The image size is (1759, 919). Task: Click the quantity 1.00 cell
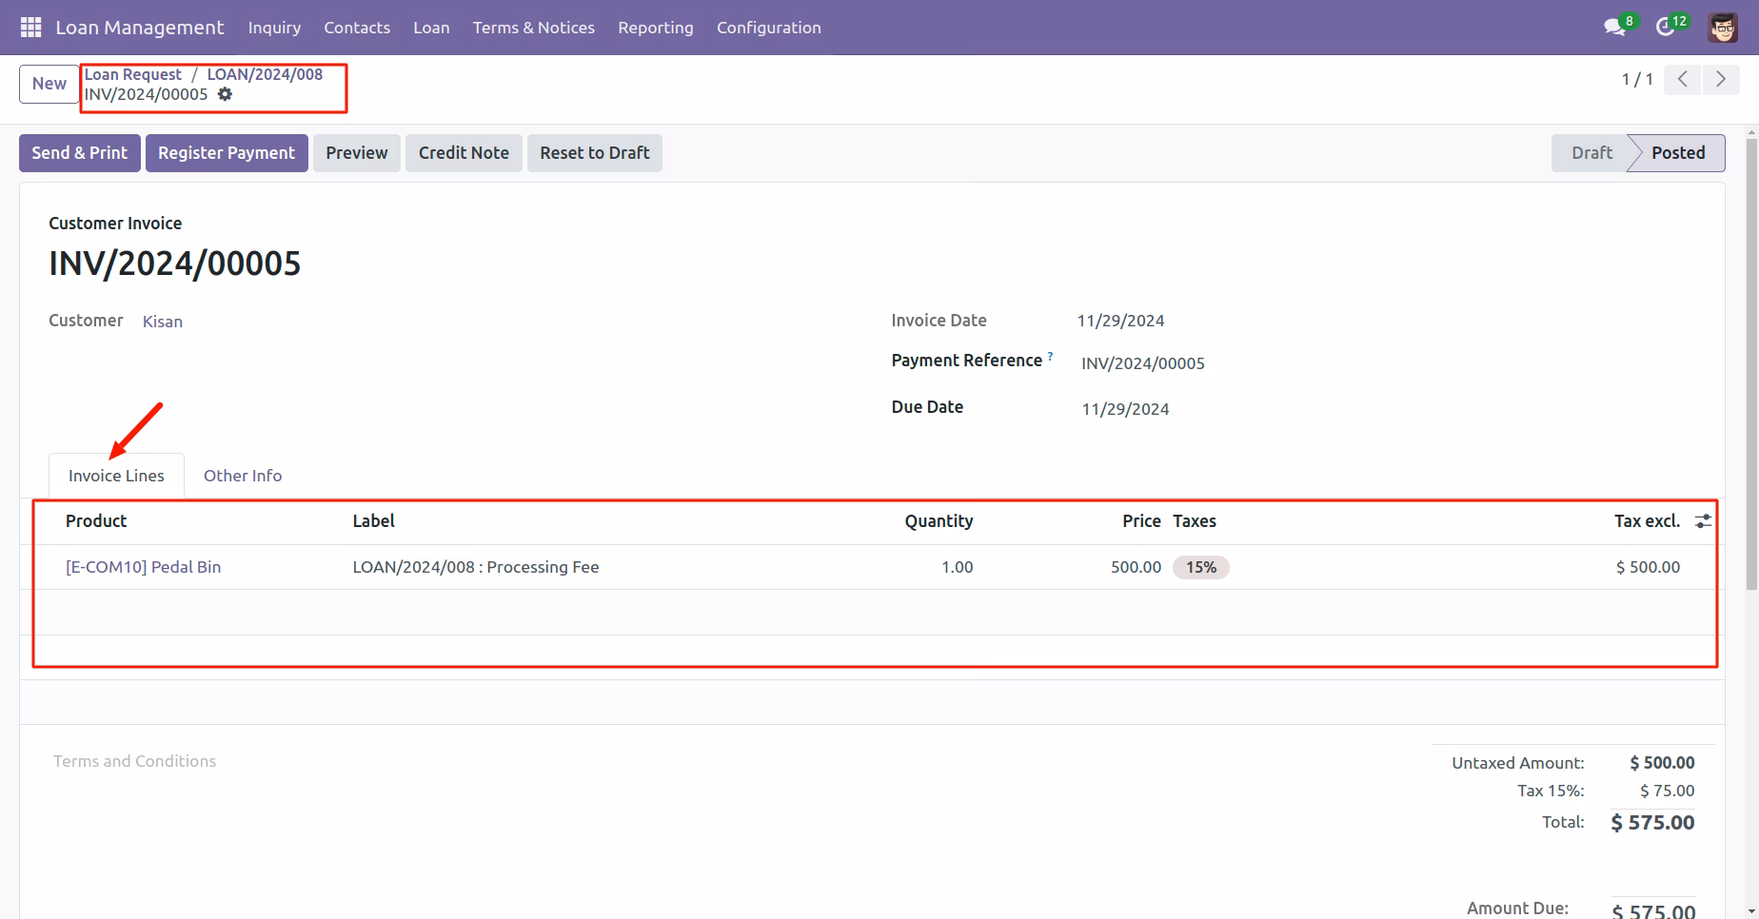pos(958,567)
